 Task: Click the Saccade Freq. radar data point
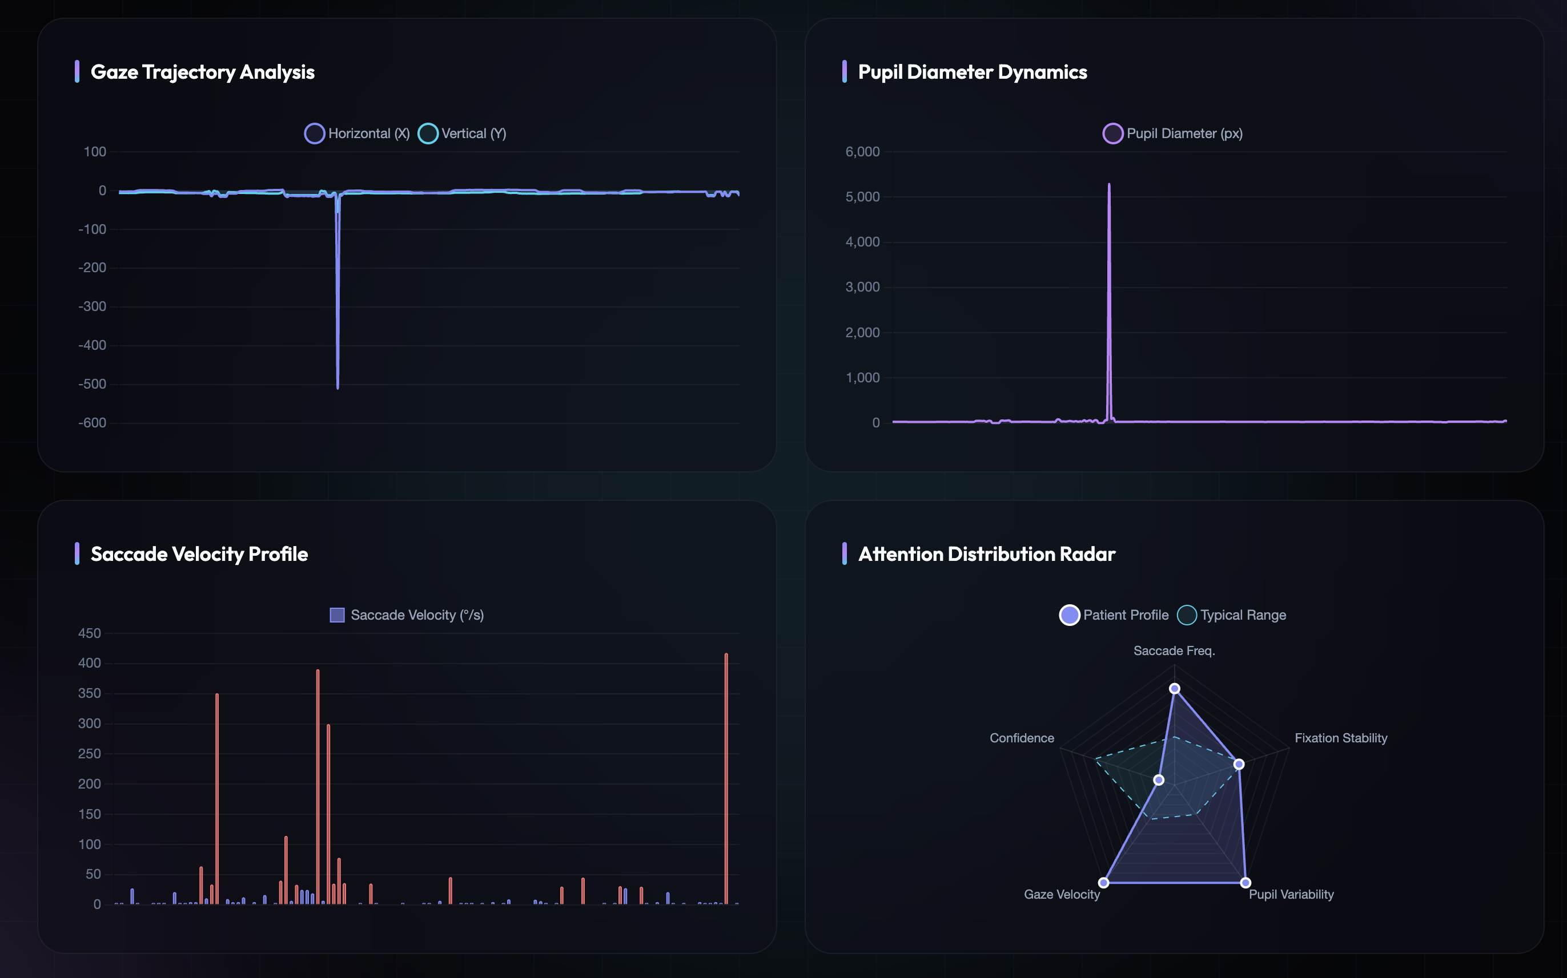point(1175,689)
